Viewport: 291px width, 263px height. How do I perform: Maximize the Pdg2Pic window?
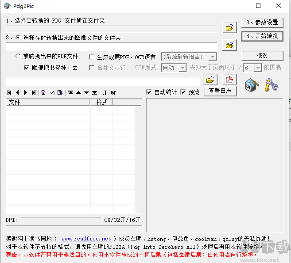[x=258, y=6]
